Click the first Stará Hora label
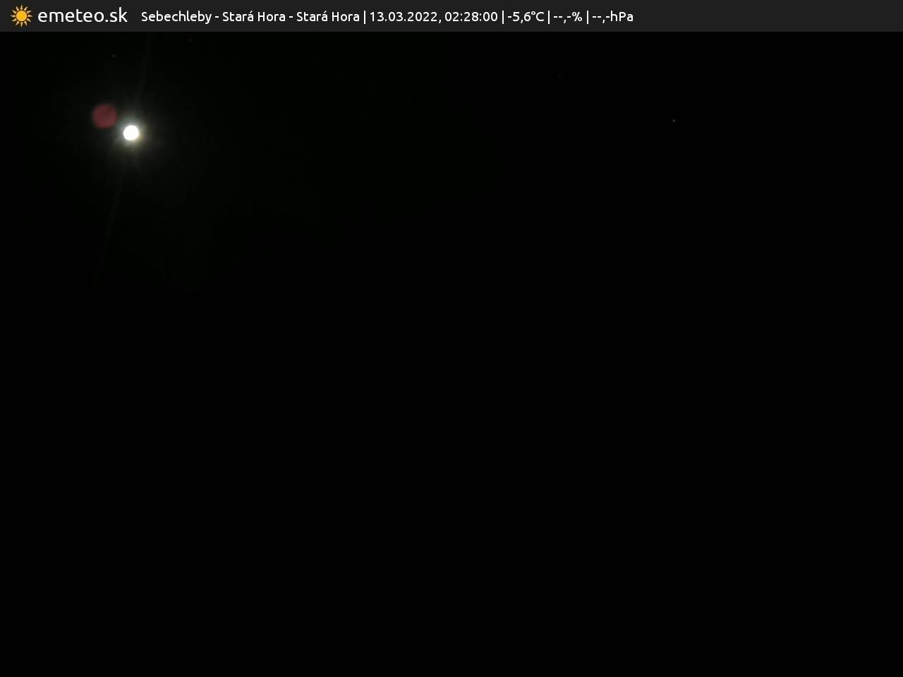The width and height of the screenshot is (903, 677). click(253, 16)
